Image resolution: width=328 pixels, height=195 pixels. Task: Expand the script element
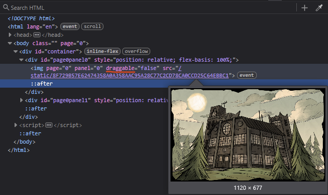pyautogui.click(x=16, y=125)
